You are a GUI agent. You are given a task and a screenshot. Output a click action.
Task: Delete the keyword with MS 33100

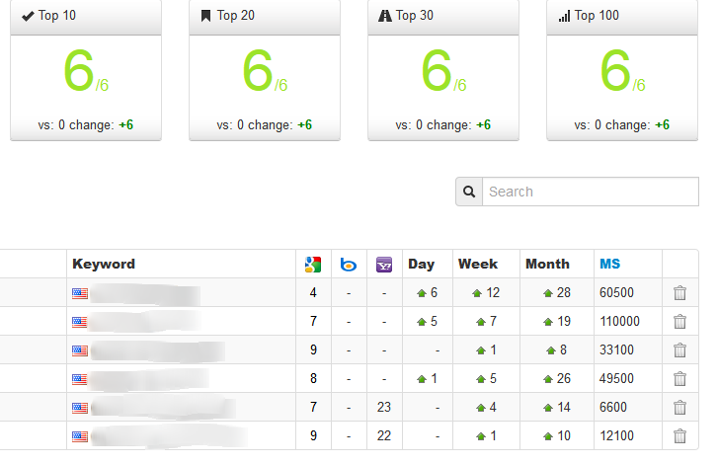pos(680,350)
